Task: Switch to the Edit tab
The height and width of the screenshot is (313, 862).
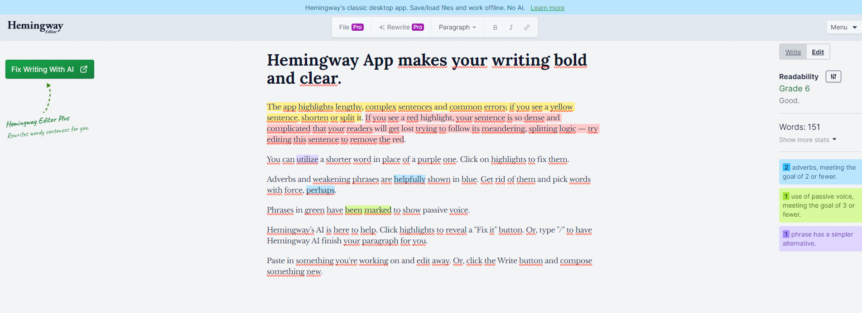Action: [818, 52]
